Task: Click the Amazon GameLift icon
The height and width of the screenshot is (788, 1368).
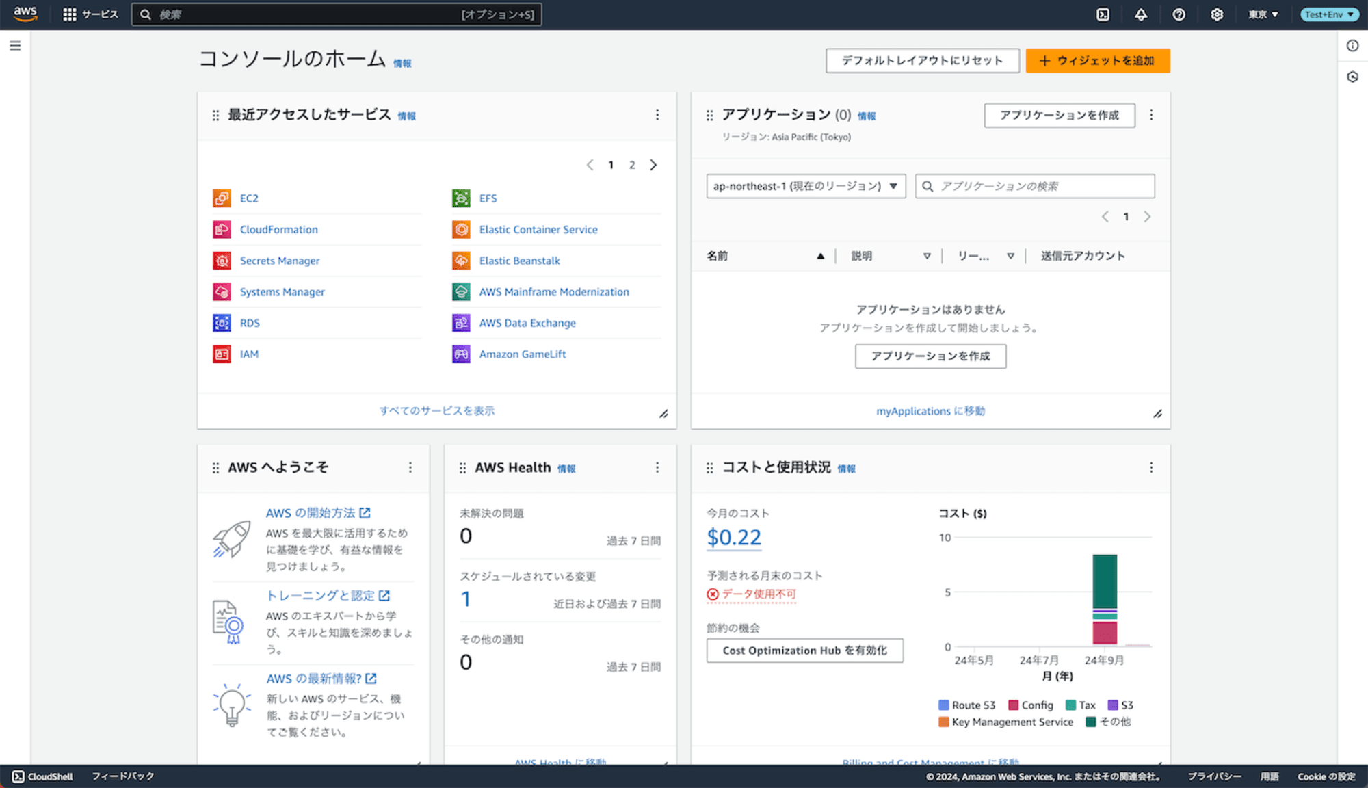Action: pos(461,354)
